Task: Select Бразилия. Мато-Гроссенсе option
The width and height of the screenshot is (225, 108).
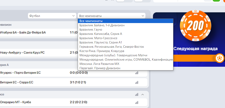Action: point(126,38)
